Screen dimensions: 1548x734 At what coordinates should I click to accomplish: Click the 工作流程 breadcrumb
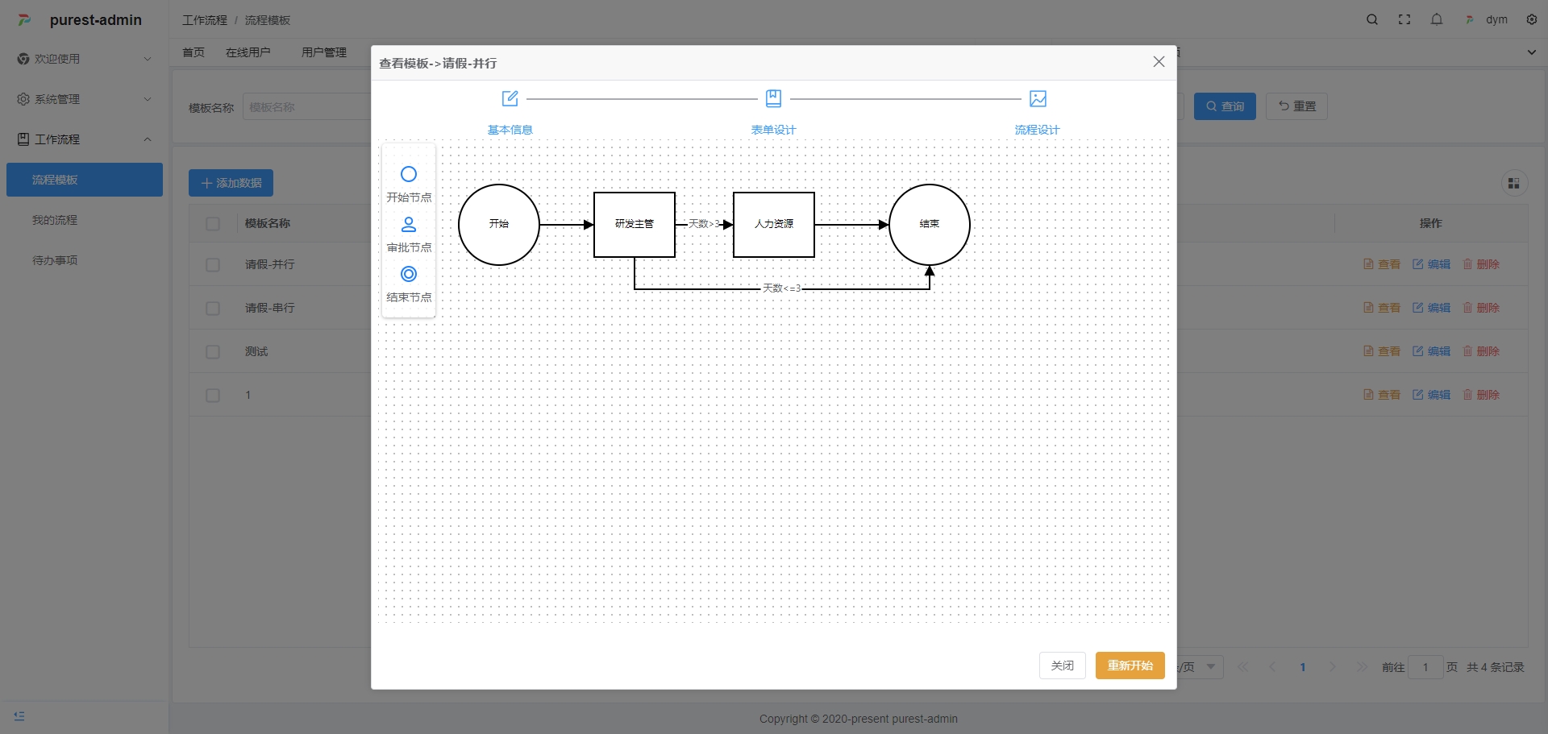(x=205, y=20)
